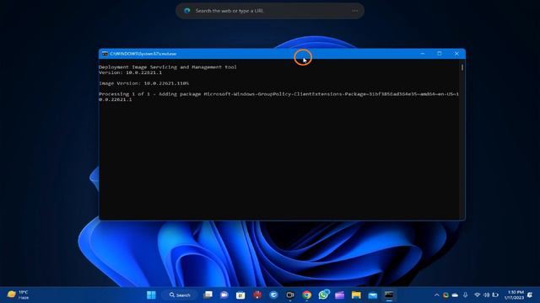Open WhatsApp from the taskbar

(323, 295)
